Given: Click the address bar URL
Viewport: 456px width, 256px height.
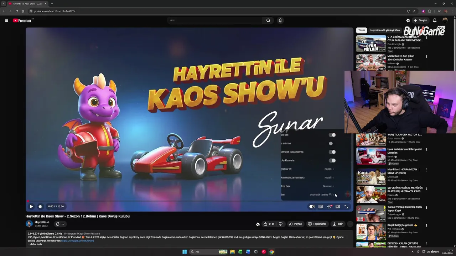Looking at the screenshot, I should (55, 11).
